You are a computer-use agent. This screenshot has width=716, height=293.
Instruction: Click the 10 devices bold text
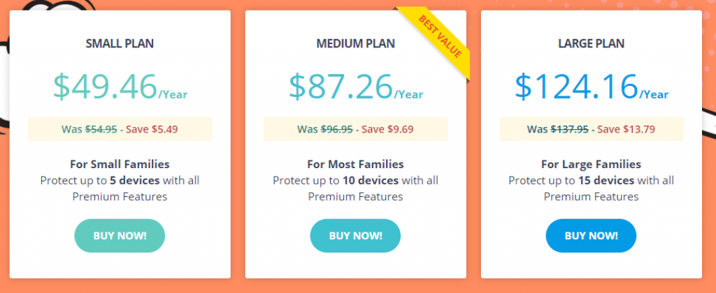pos(371,181)
